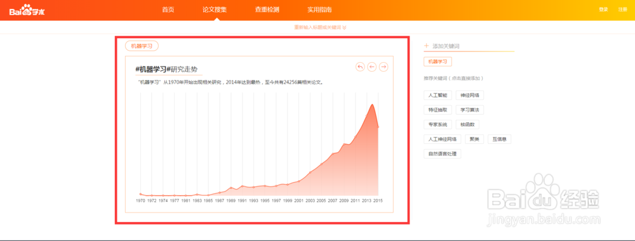Screen dimensions: 635x241
Task: Go to the 实用指南 tab
Action: (x=319, y=10)
